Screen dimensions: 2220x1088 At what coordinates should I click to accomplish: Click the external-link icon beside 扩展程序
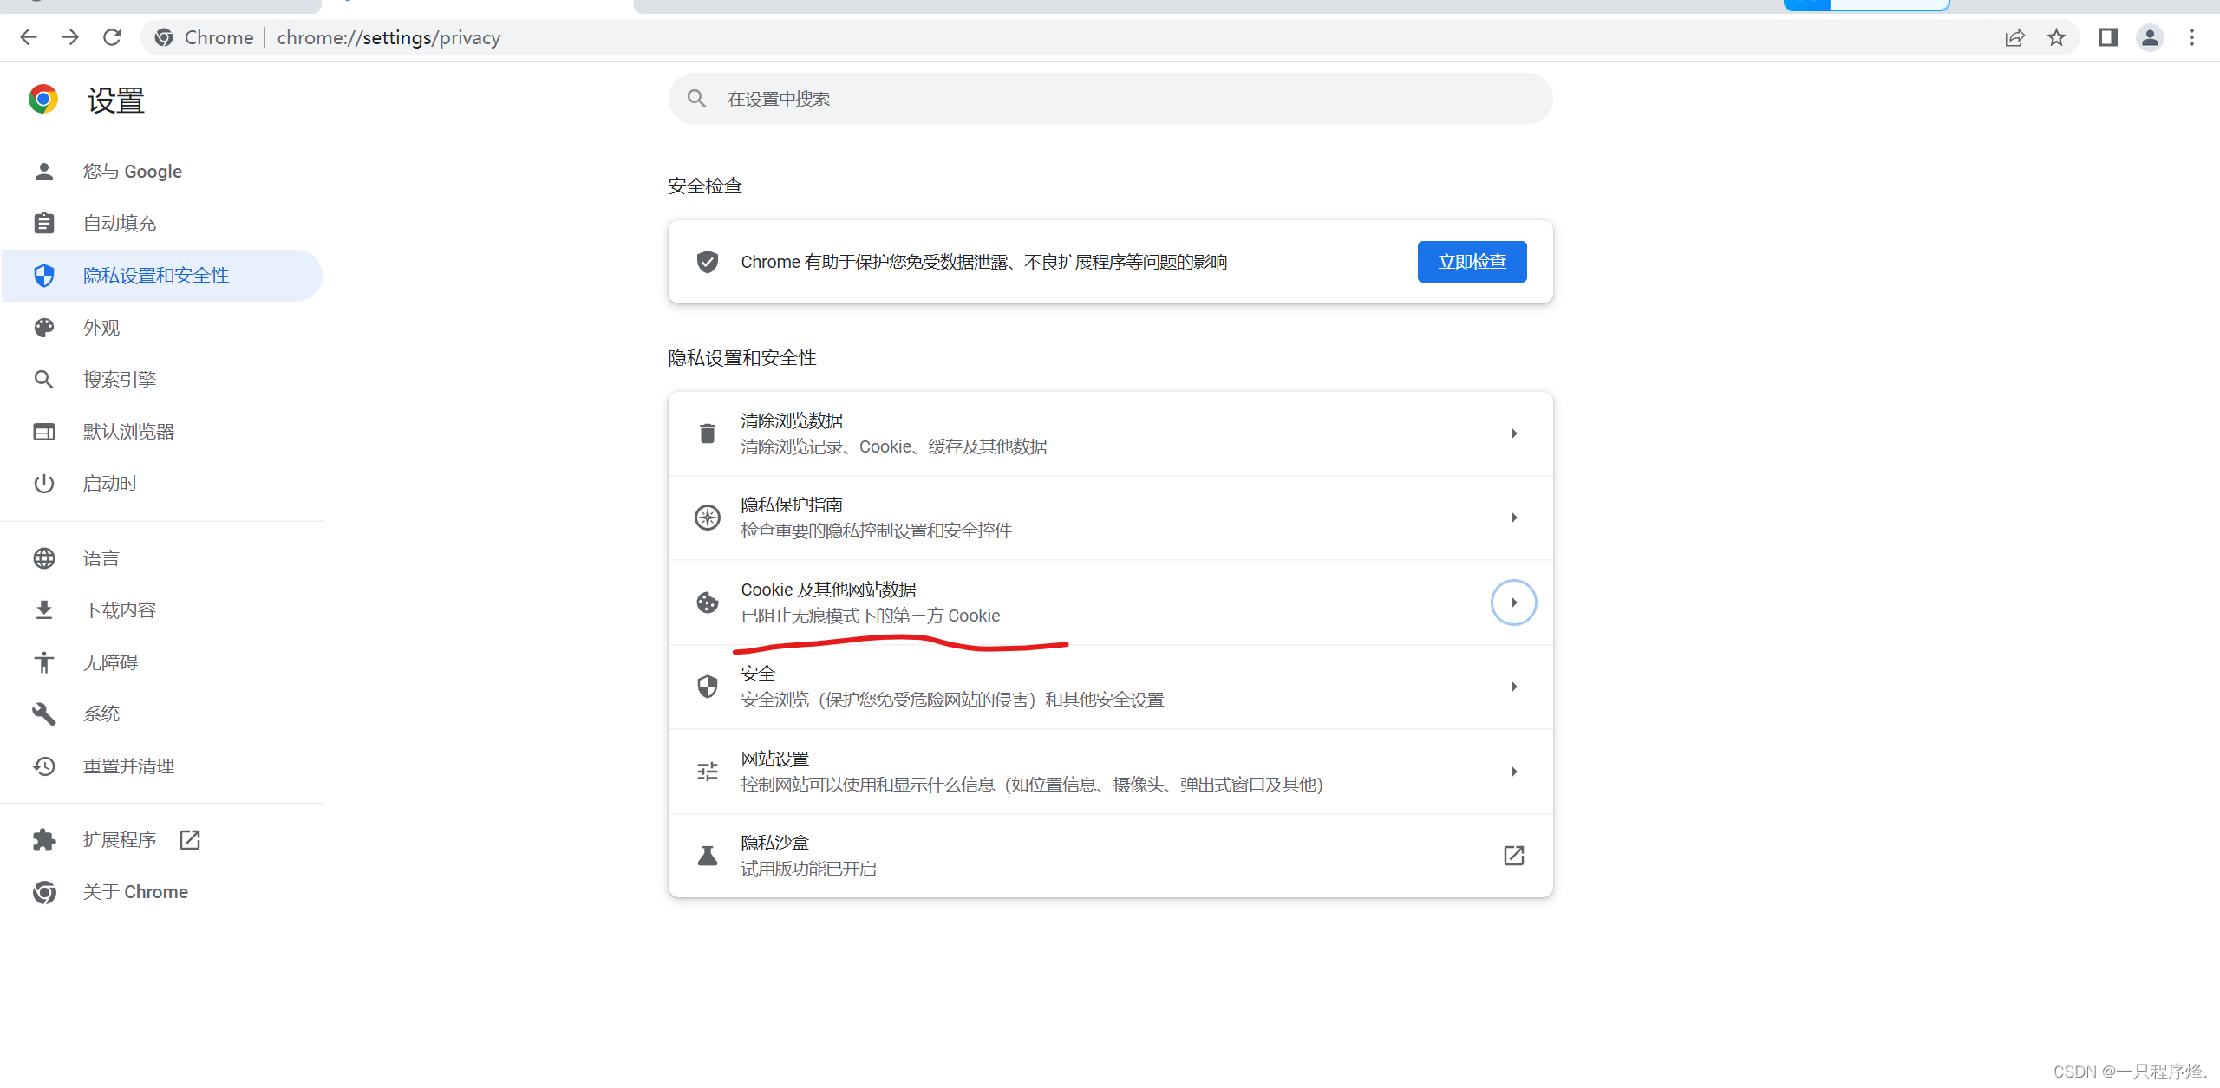(190, 840)
